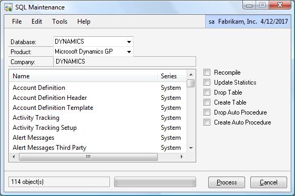Open the Product dropdown list
The width and height of the screenshot is (295, 196).
pyautogui.click(x=129, y=51)
